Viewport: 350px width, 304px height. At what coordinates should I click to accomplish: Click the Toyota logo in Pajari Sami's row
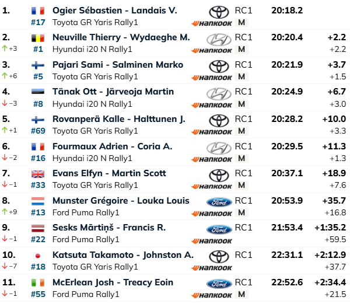point(219,67)
